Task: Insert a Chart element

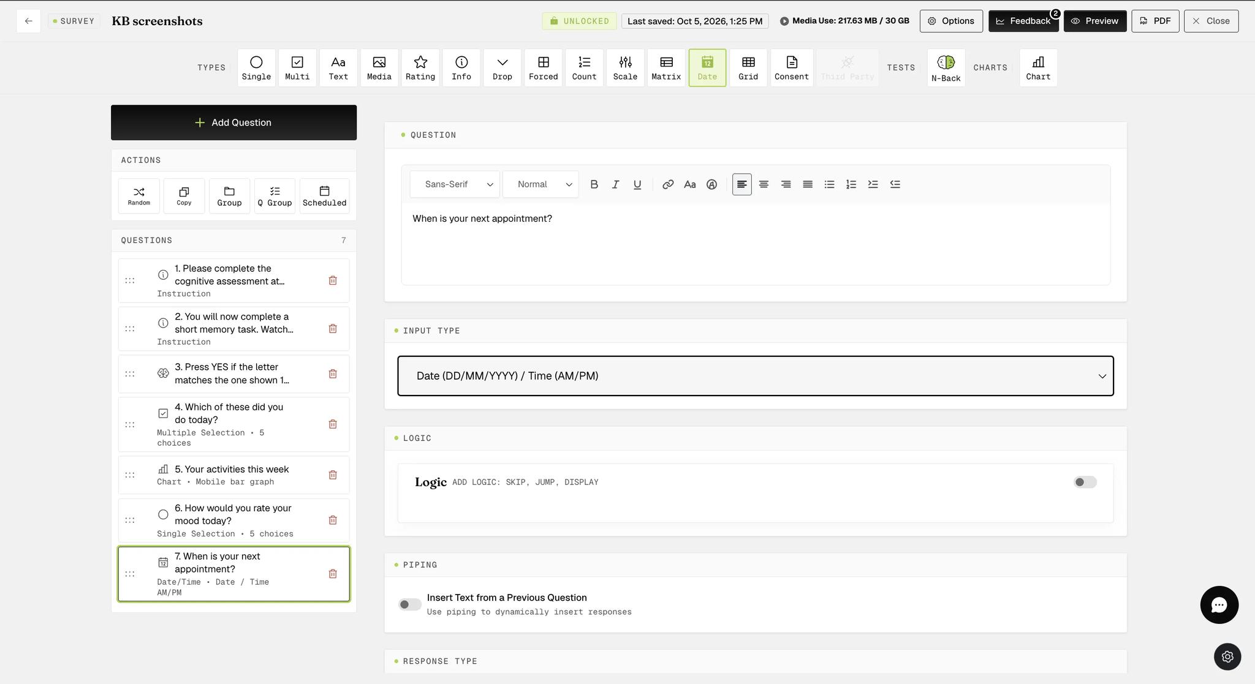Action: tap(1038, 68)
